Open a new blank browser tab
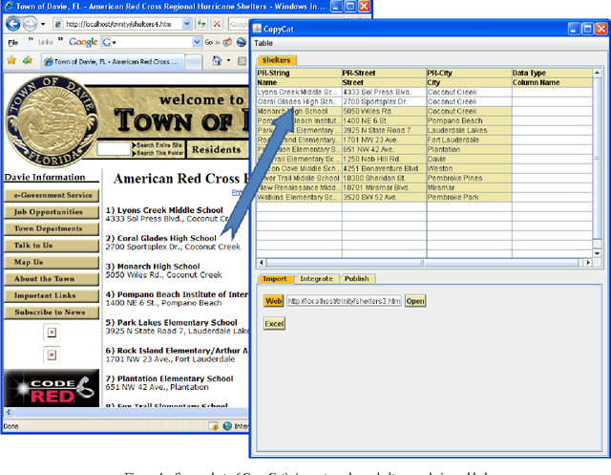The image size is (611, 475). point(193,61)
